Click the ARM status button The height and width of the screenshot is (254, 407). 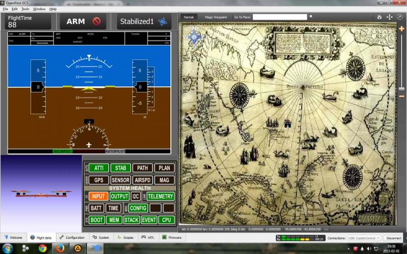[x=82, y=22]
